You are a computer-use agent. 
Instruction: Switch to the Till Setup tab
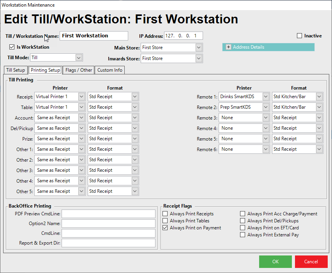pyautogui.click(x=16, y=70)
